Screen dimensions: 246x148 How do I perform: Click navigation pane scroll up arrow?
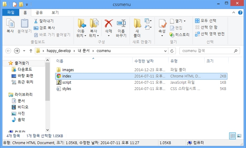(48, 60)
